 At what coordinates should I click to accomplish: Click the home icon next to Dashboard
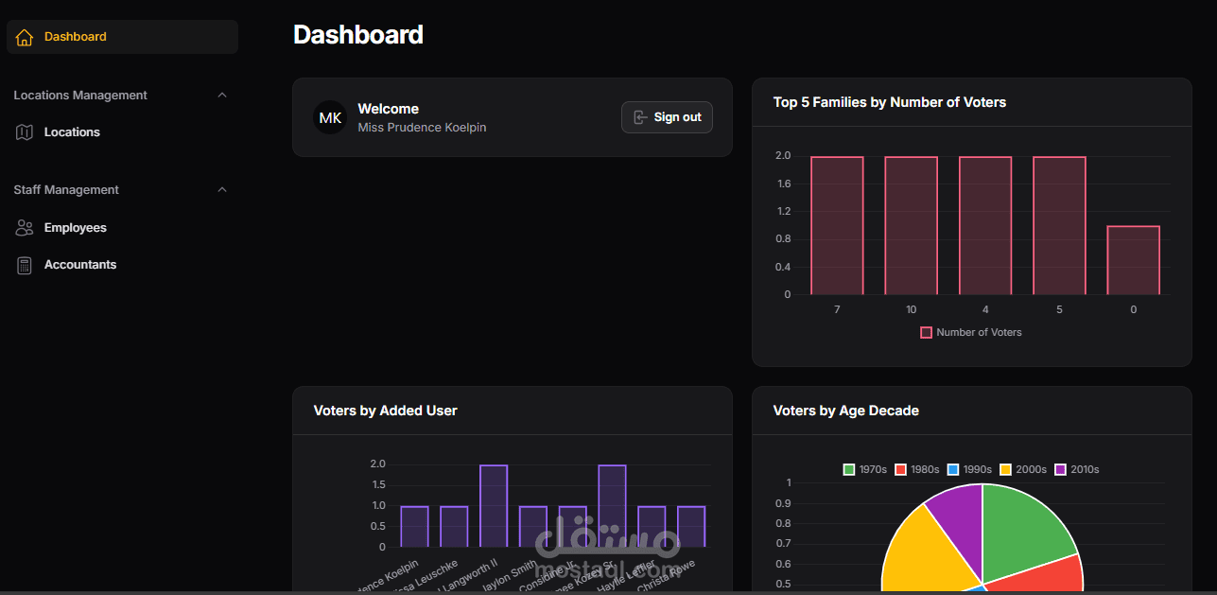click(x=24, y=36)
